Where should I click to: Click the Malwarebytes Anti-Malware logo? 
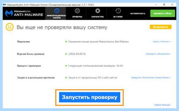(x=24, y=13)
